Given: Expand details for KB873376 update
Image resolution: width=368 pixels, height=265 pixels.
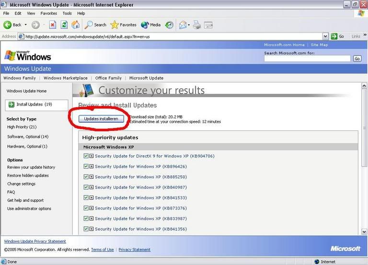Looking at the screenshot, I should click(92, 208).
